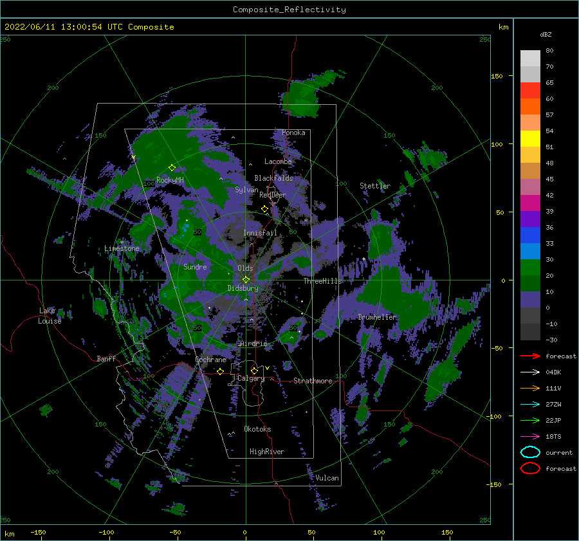579x541 pixels.
Task: Click the yellow V marker right of Calgary diamond
Action: 267,368
